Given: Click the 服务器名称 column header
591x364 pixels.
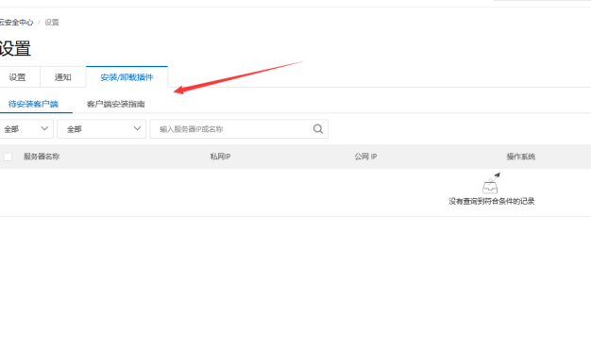Looking at the screenshot, I should pos(42,157).
